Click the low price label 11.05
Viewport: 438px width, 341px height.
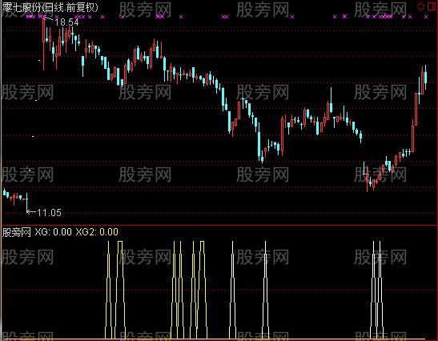click(49, 213)
